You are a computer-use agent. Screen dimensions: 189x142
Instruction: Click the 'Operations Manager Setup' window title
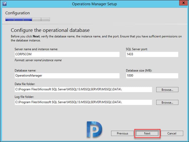94,4
